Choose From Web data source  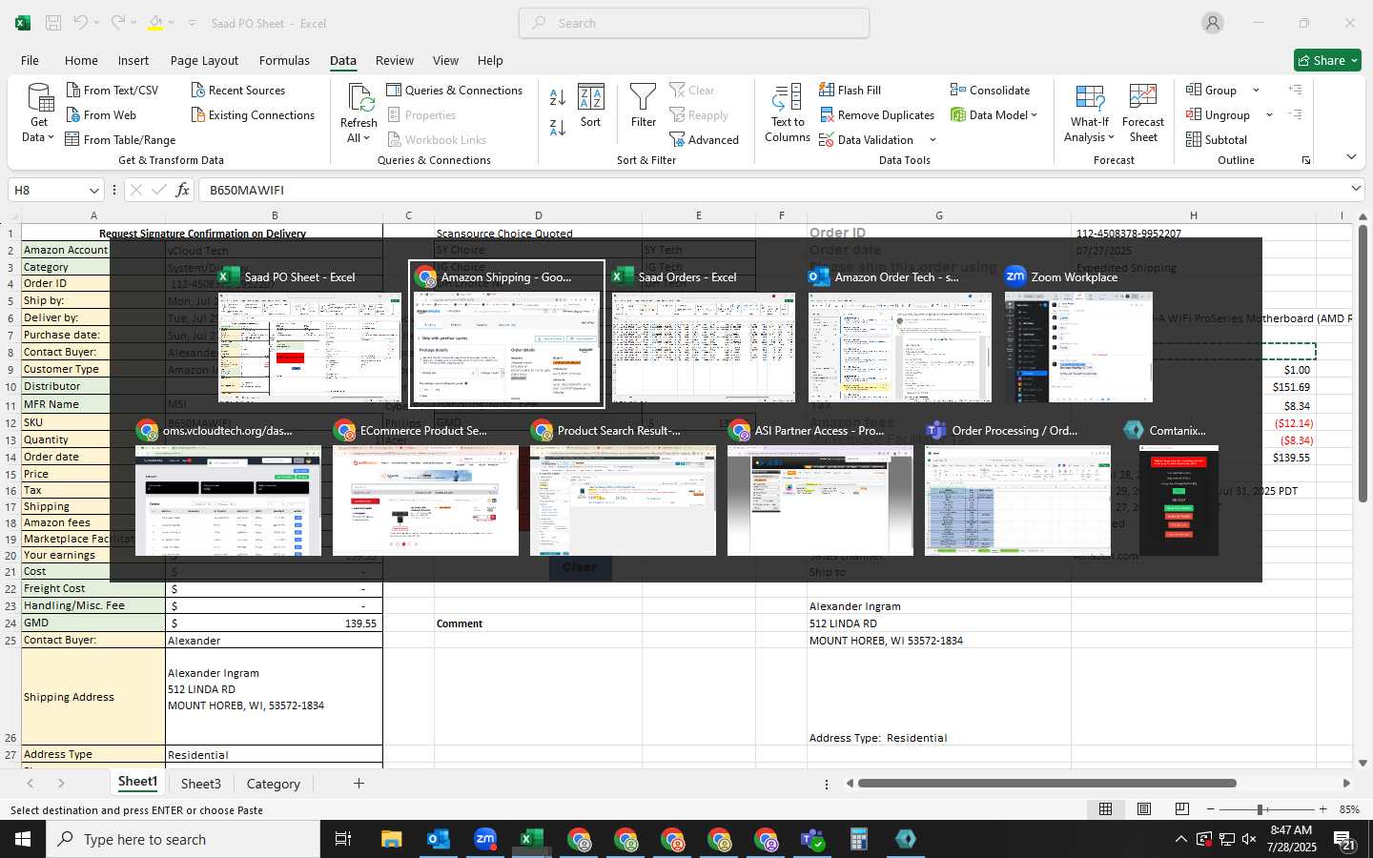coord(100,115)
